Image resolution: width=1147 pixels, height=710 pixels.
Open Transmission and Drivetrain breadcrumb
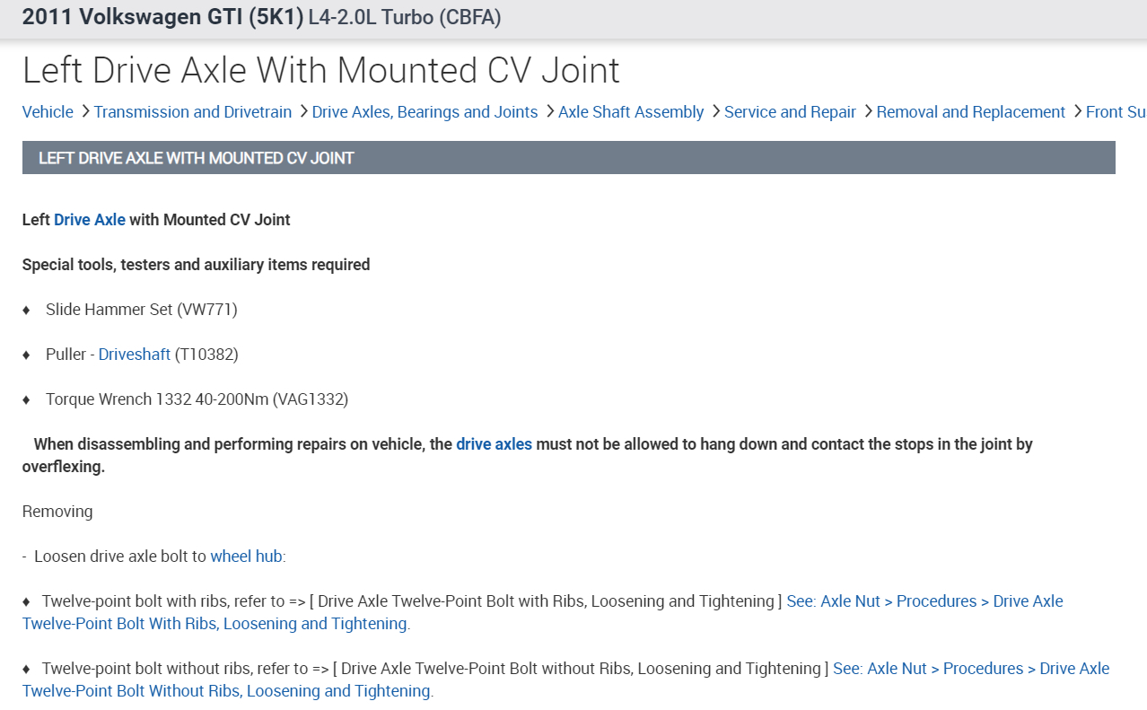[x=192, y=112]
